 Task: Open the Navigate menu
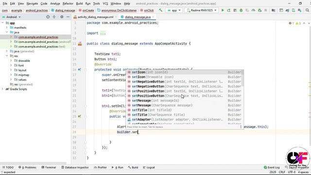point(32,3)
